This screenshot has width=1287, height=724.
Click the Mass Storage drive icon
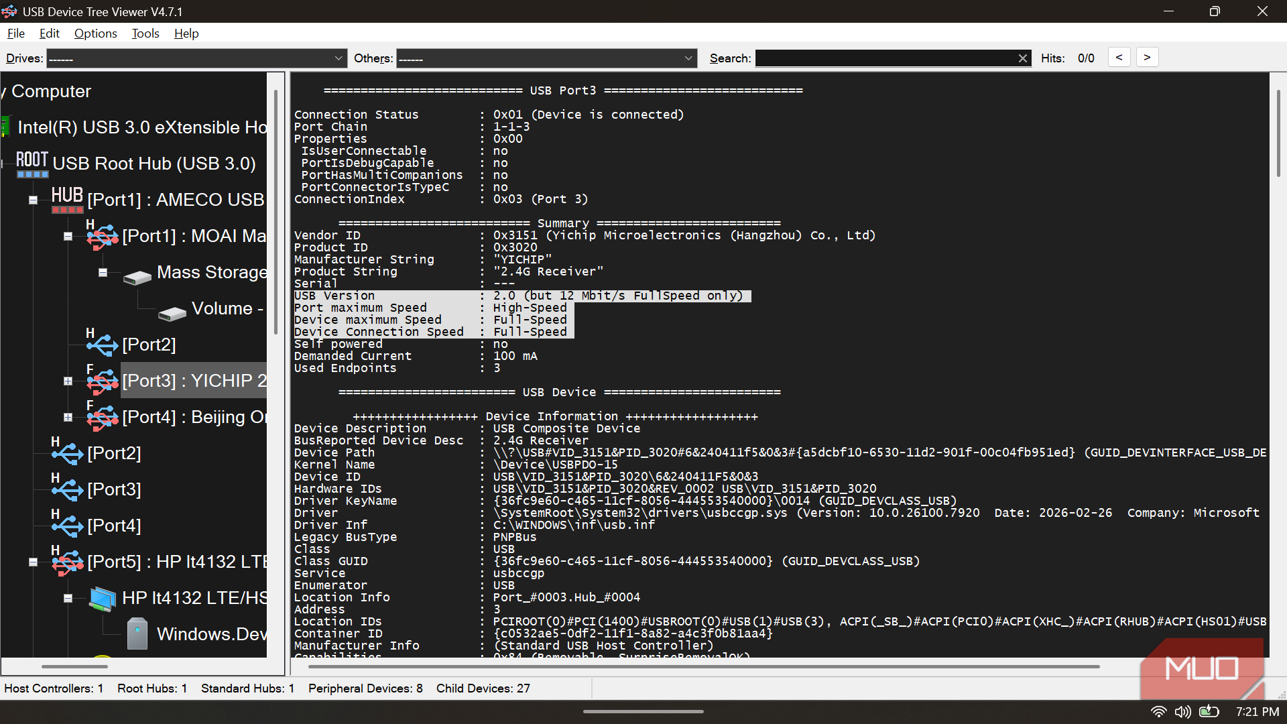tap(137, 277)
